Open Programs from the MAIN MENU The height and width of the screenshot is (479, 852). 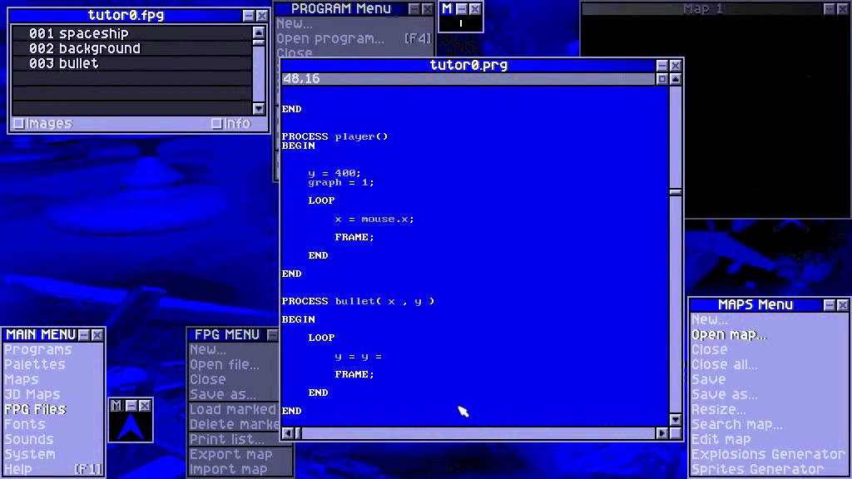click(x=38, y=350)
